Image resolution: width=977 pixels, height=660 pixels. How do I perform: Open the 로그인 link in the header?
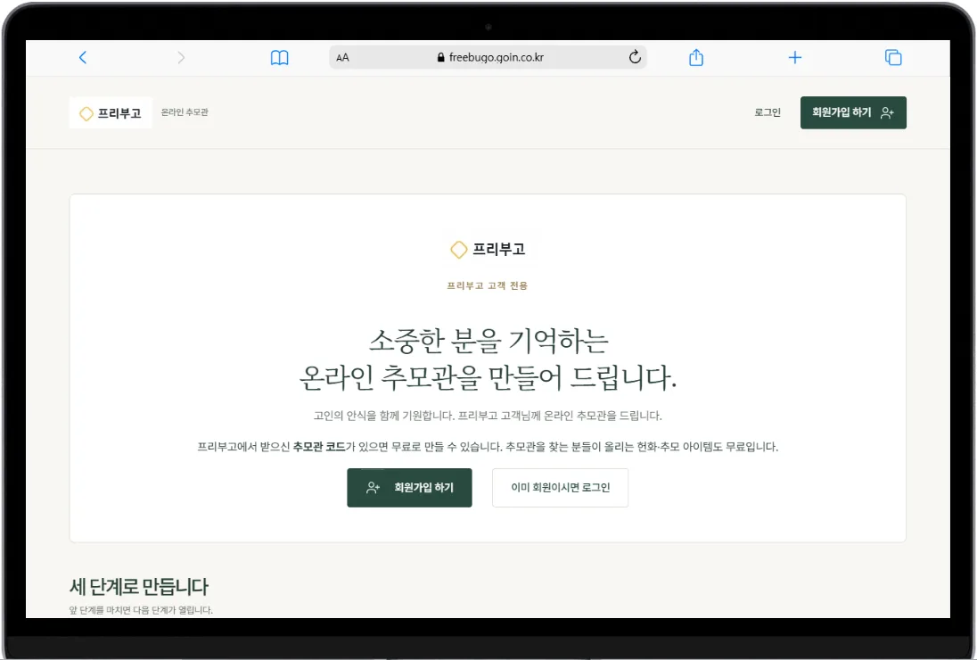[767, 112]
